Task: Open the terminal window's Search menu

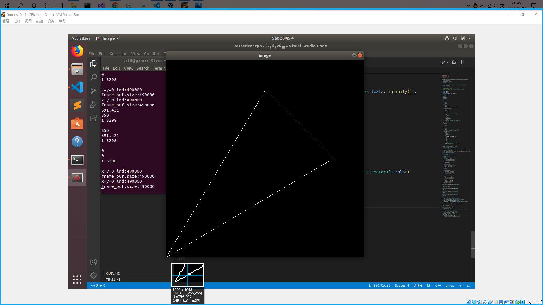Action: pyautogui.click(x=143, y=68)
